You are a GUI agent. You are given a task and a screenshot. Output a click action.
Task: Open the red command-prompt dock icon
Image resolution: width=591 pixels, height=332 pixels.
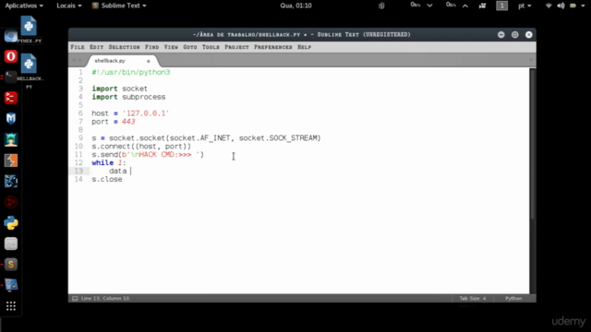tap(11, 98)
